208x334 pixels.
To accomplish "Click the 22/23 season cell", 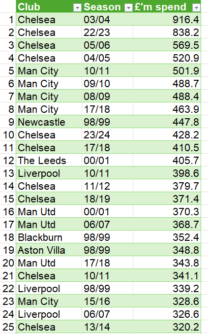I will [107, 32].
